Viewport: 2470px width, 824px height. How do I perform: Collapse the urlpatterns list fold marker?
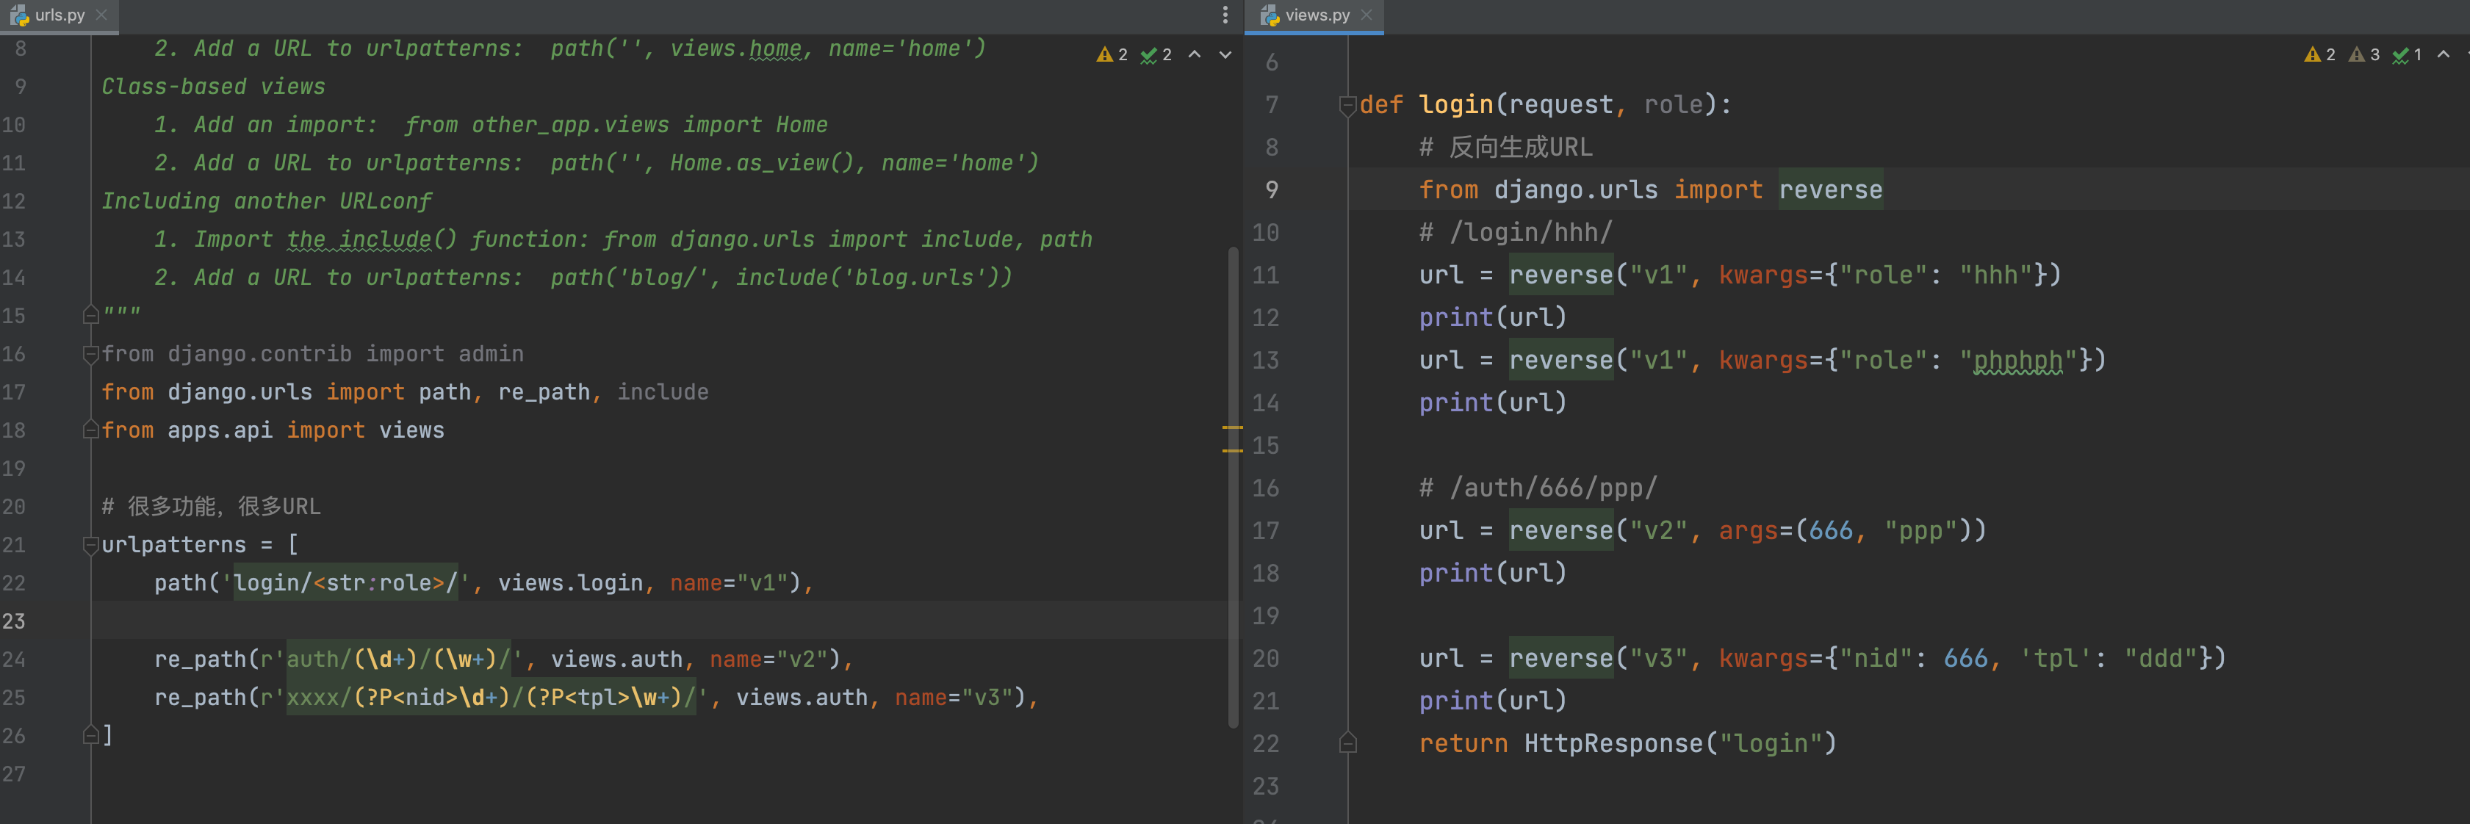[91, 544]
